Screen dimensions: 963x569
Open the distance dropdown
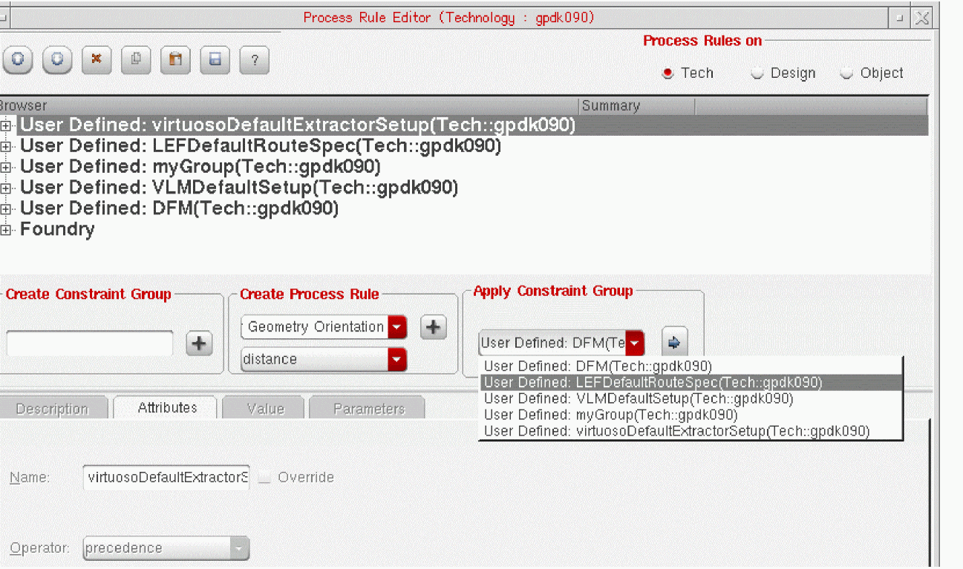[x=398, y=360]
